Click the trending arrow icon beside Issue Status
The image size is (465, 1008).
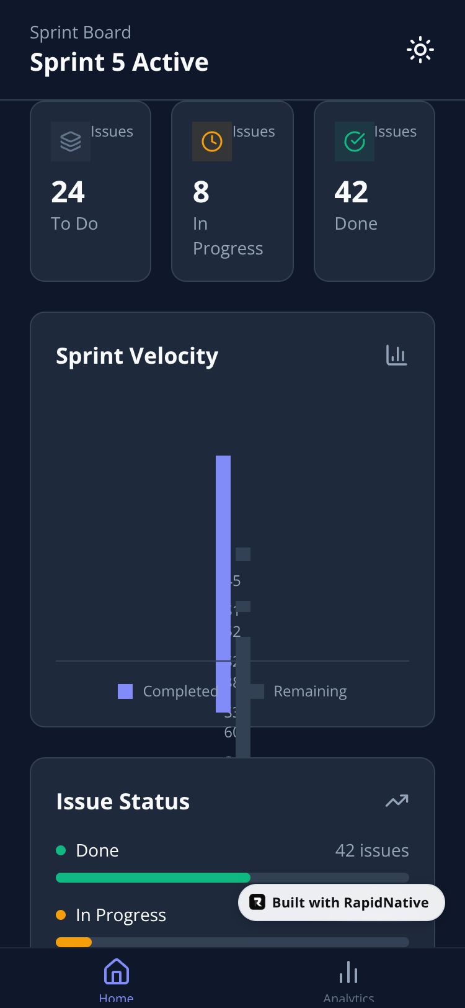(x=396, y=801)
